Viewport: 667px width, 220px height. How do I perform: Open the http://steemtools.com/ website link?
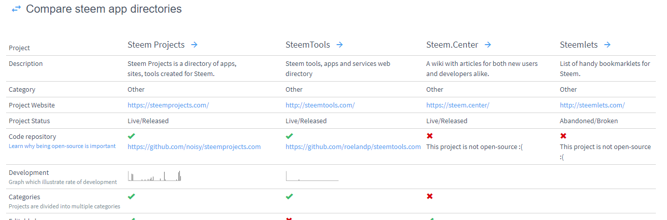[320, 105]
